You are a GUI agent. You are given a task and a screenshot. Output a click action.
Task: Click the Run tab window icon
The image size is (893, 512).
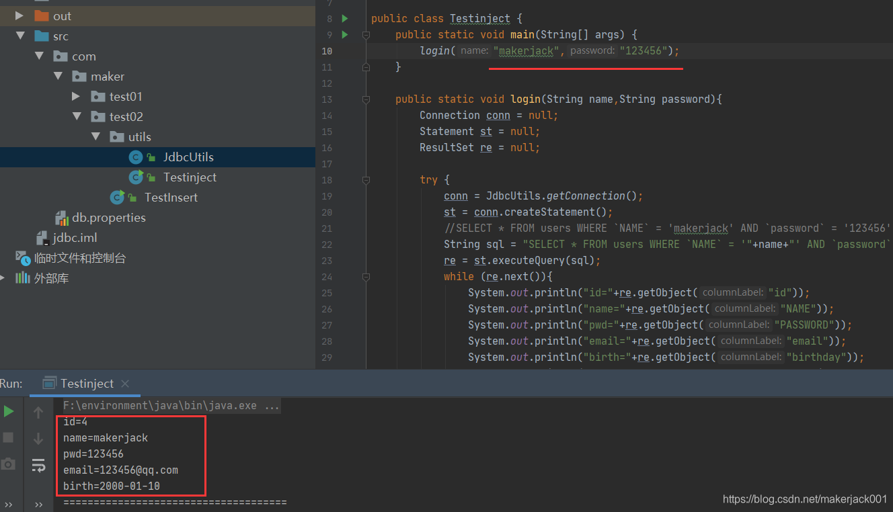click(49, 383)
